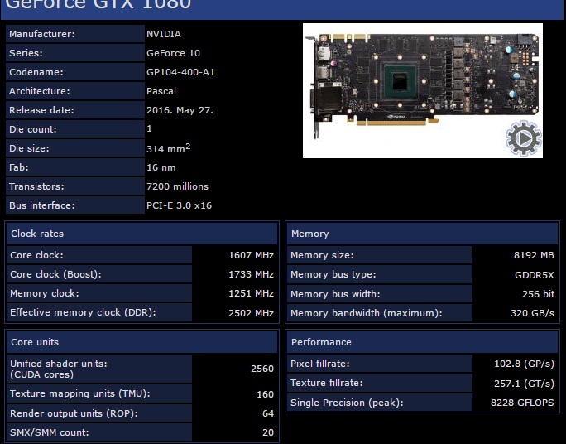
Task: Open the GTX 1080 PCB thumbnail image
Action: [423, 90]
